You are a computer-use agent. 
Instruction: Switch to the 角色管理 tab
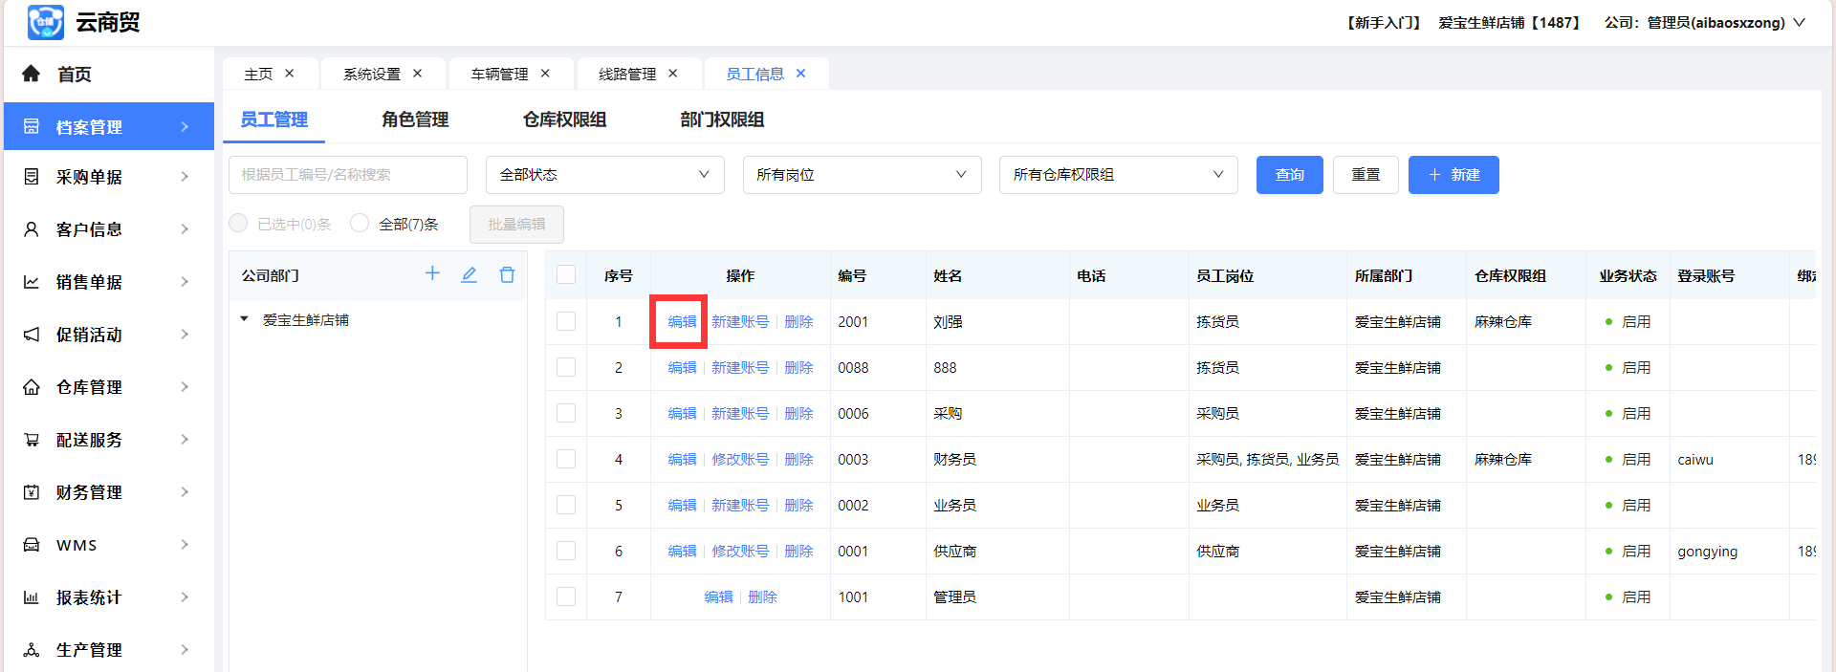415,119
